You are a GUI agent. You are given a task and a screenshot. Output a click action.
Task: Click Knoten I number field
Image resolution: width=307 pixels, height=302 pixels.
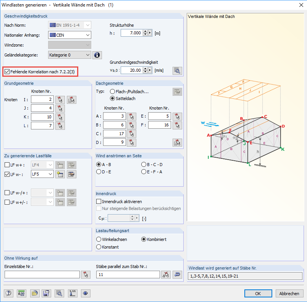click(x=42, y=99)
